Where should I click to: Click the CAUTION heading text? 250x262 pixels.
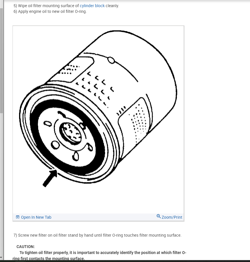coord(26,247)
